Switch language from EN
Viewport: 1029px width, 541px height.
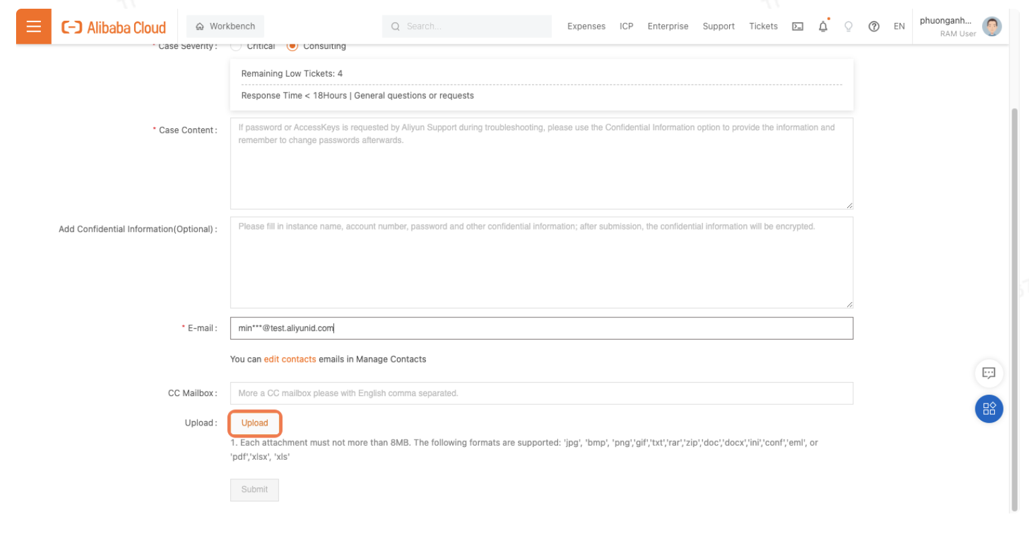point(899,26)
